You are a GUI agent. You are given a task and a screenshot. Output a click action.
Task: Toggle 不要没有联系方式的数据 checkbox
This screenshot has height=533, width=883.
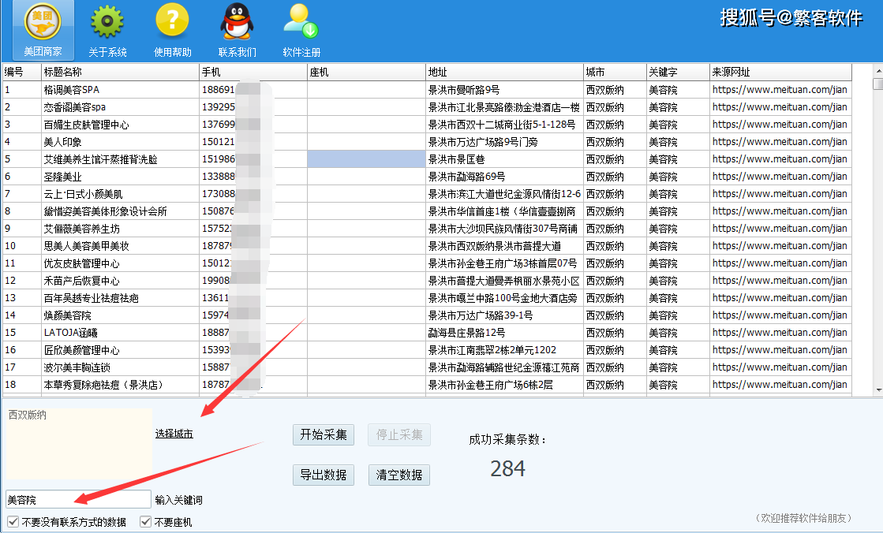pyautogui.click(x=13, y=522)
